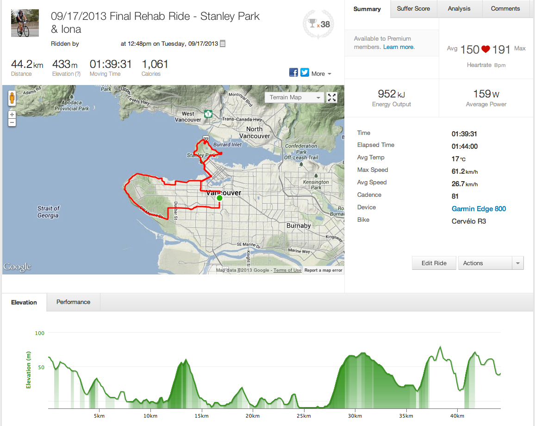
Task: Click the Edit Ride button
Action: point(434,263)
